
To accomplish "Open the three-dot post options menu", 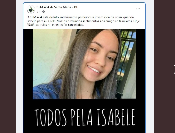I will pos(138,9).
